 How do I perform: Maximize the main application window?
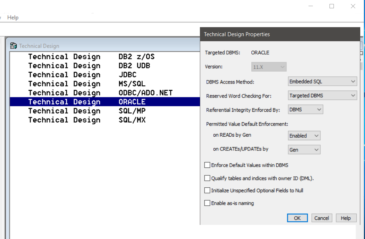pyautogui.click(x=331, y=6)
